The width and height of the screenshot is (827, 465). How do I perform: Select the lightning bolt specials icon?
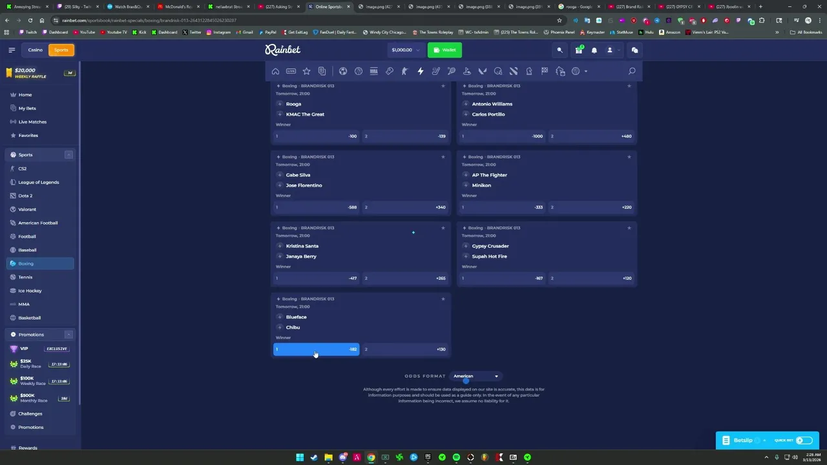421,71
